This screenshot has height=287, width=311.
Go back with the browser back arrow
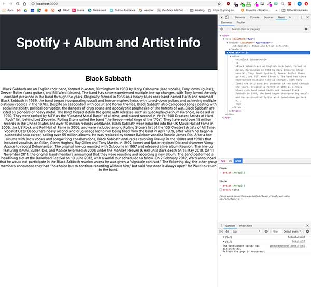tap(4, 4)
